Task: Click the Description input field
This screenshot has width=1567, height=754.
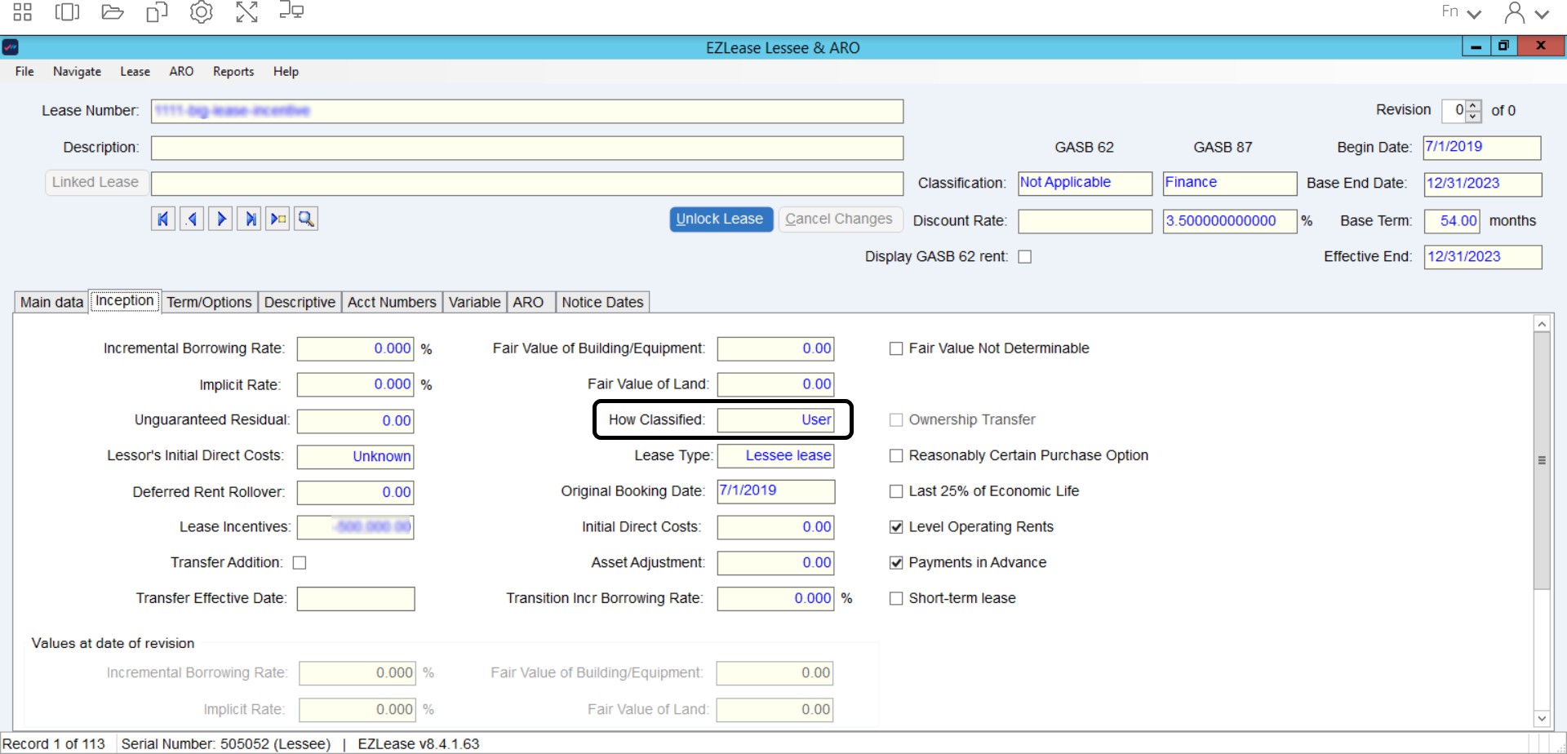Action: [527, 148]
